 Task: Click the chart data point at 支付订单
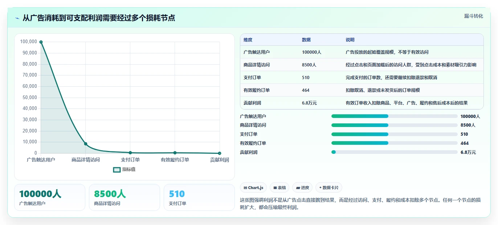pos(130,153)
